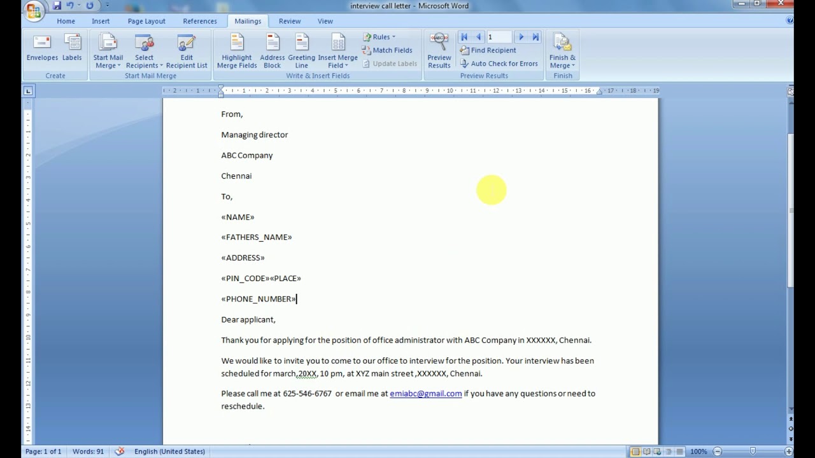This screenshot has width=815, height=458.
Task: Insert an Address Block
Action: point(273,51)
